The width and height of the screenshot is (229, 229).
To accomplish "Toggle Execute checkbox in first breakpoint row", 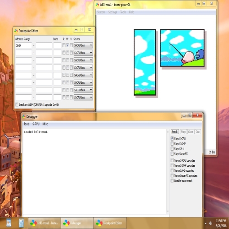I will [71, 45].
